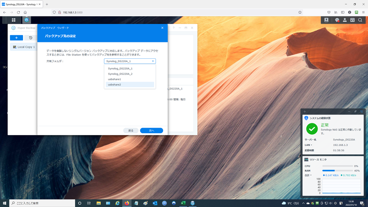Open the Firefox hamburger menu
Image resolution: width=368 pixels, height=207 pixels.
coord(363,13)
